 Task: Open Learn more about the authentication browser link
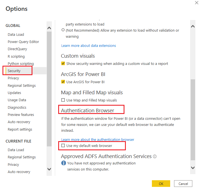coord(98,140)
